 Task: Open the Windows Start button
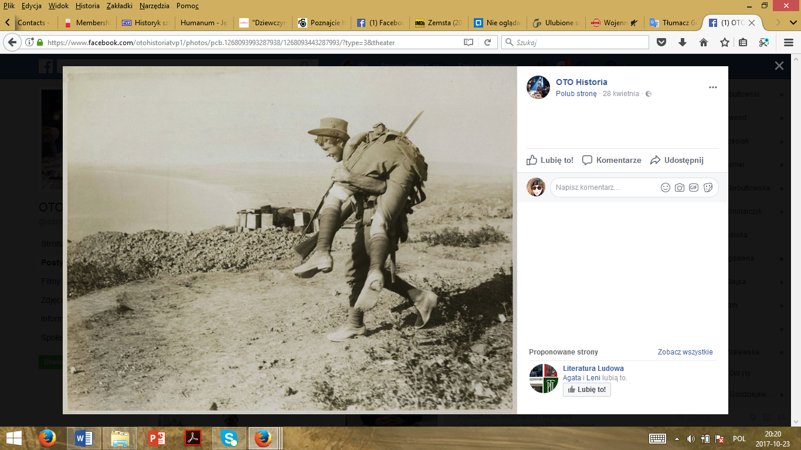pyautogui.click(x=14, y=438)
